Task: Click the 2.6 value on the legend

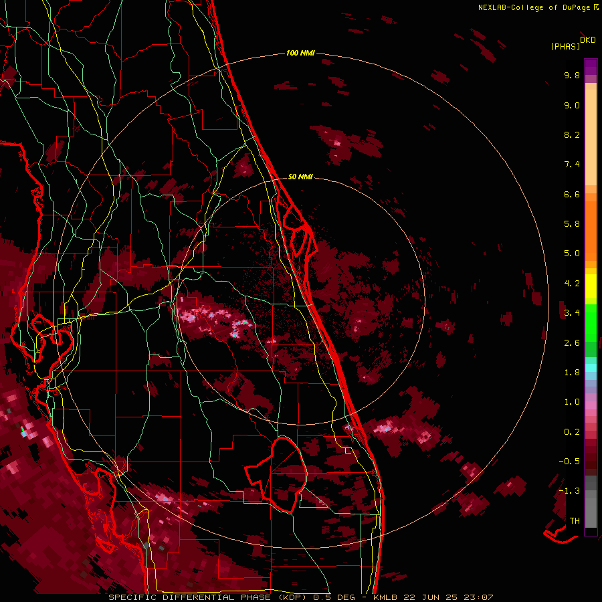Action: (572, 343)
